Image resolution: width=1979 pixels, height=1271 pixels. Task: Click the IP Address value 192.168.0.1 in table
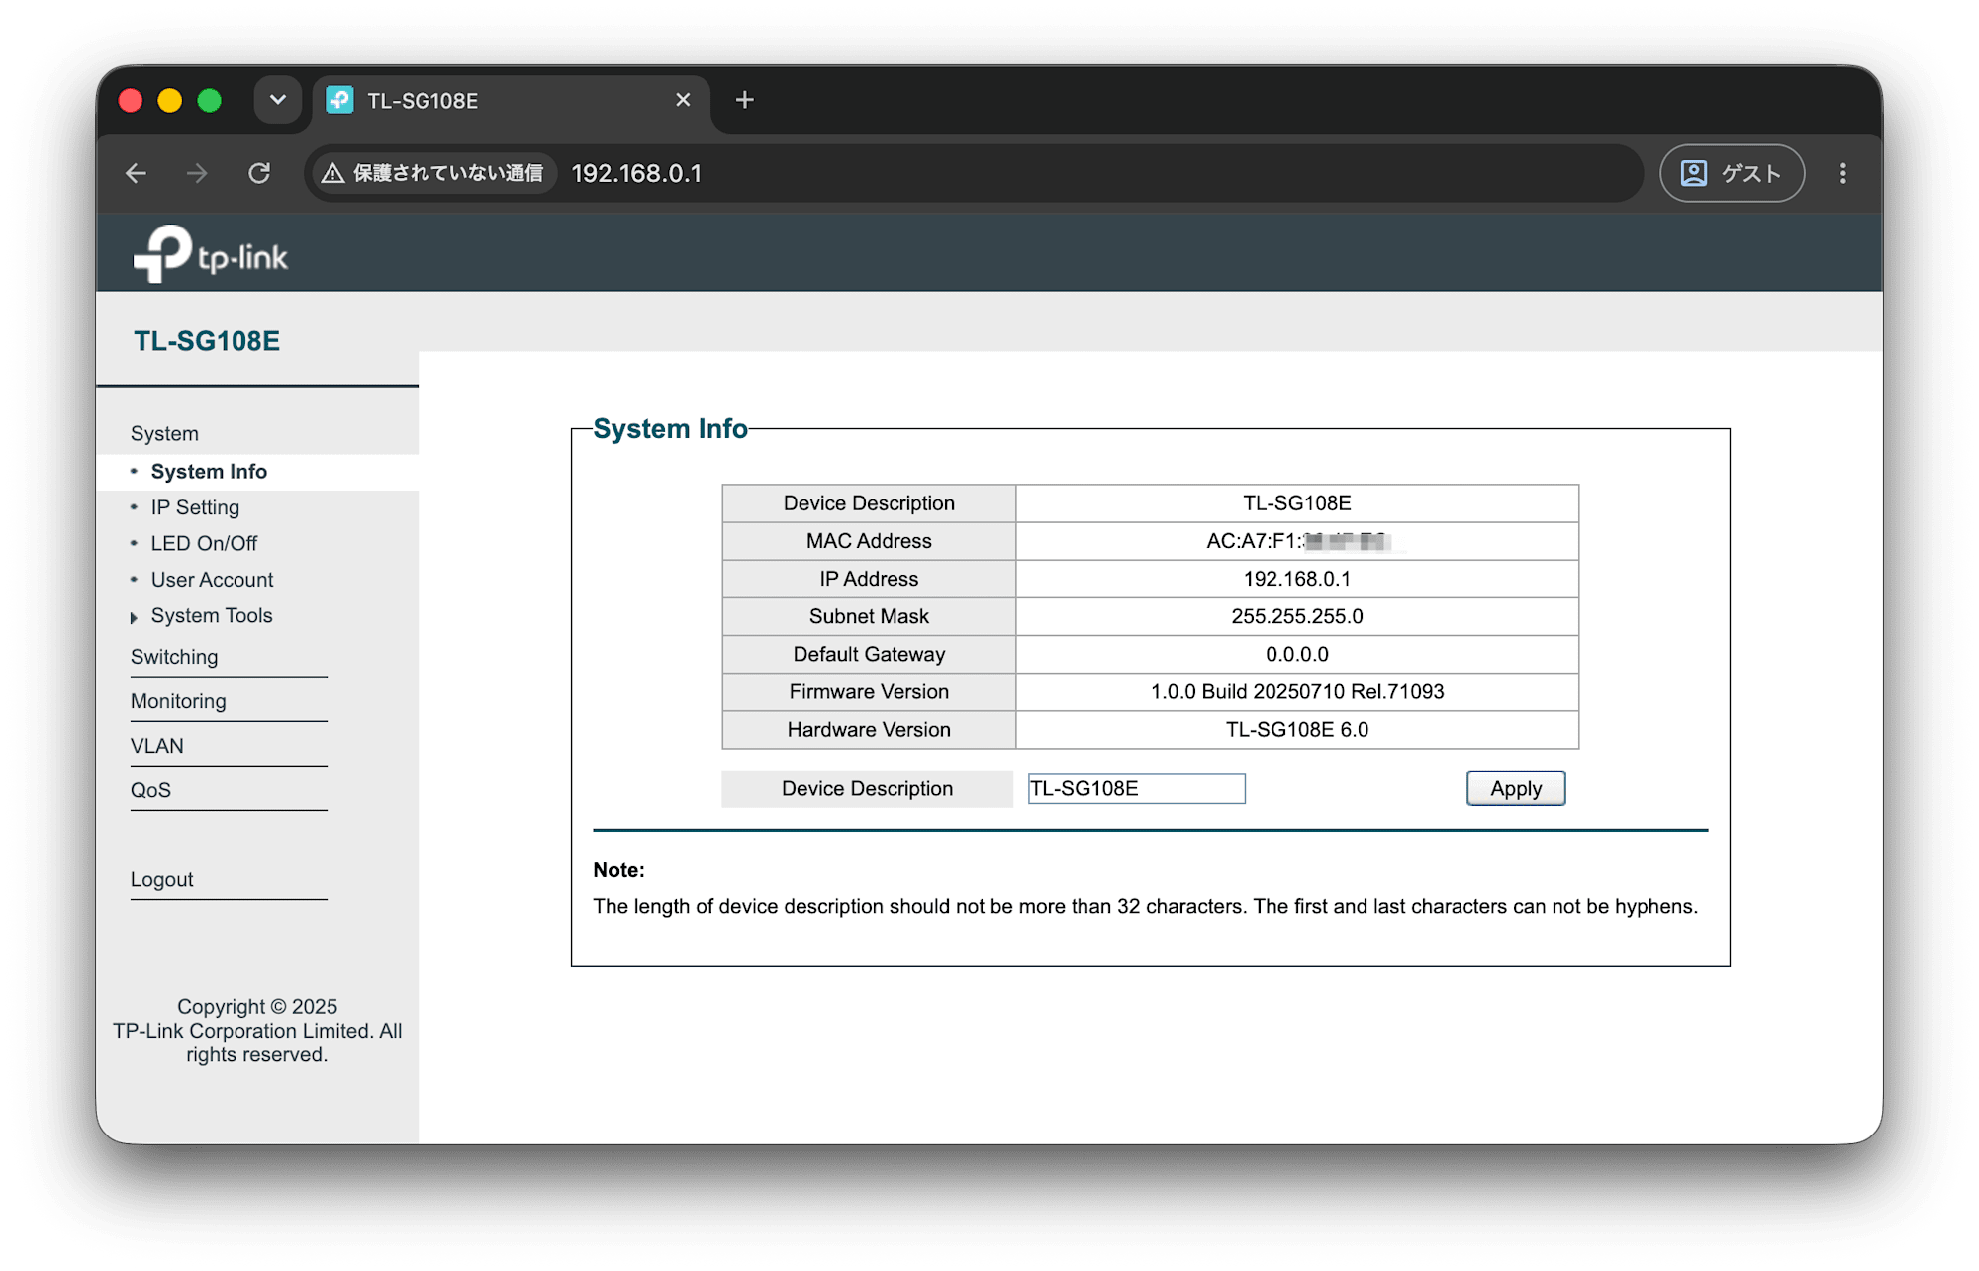tap(1297, 579)
